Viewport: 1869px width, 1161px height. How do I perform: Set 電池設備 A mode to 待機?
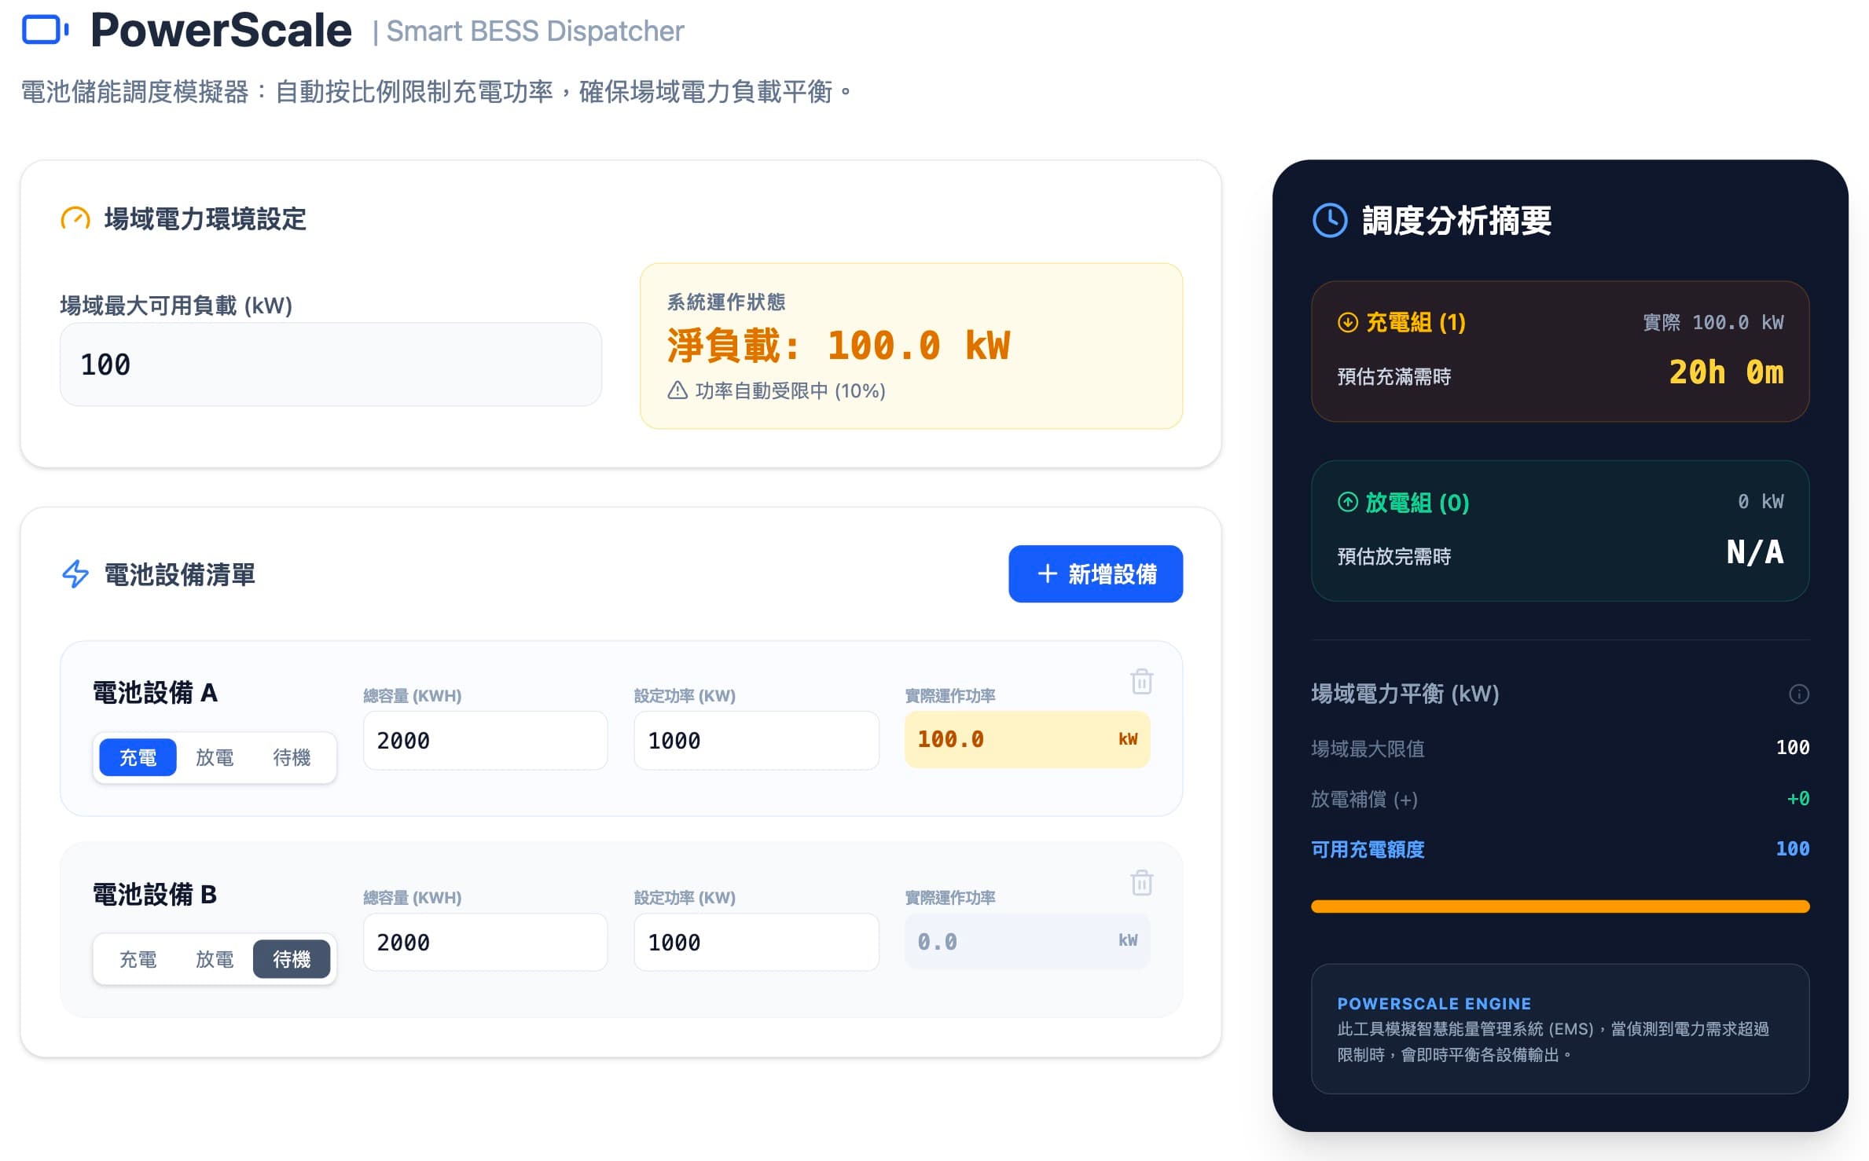click(x=292, y=757)
